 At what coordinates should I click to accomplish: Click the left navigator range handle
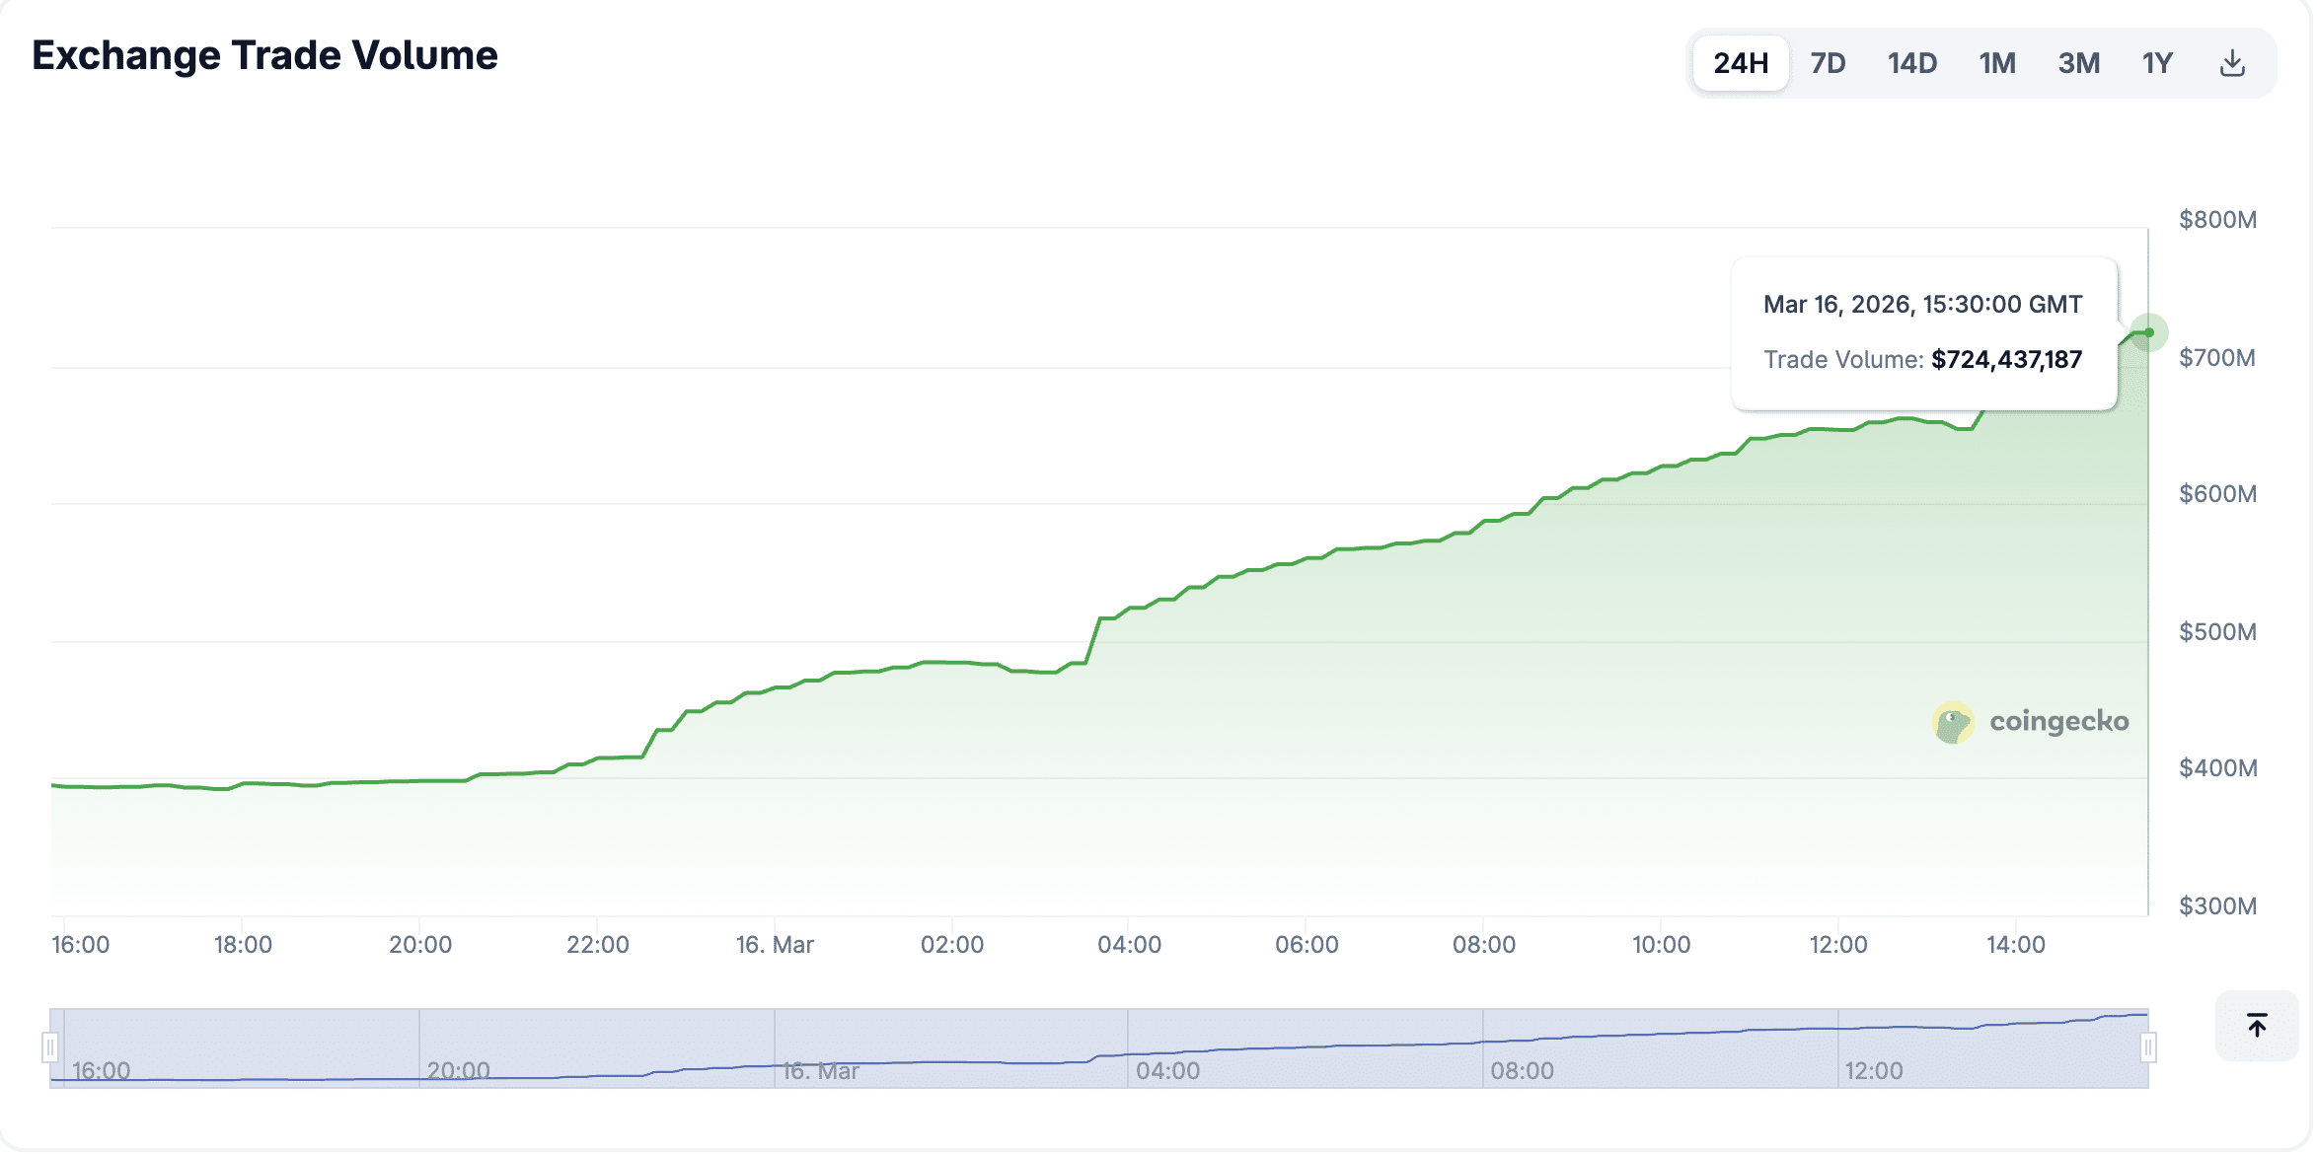click(50, 1047)
